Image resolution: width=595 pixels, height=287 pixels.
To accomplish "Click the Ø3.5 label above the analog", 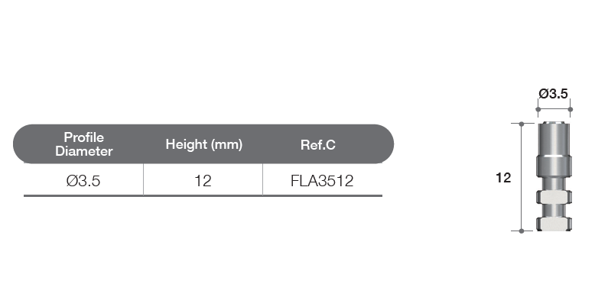I will coord(554,94).
